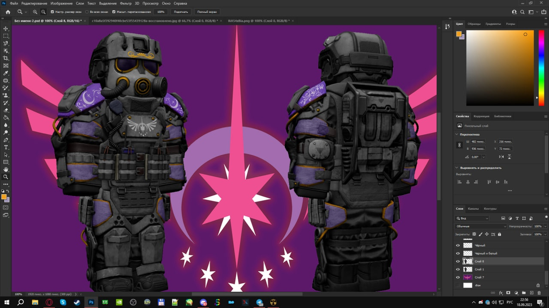Switch to the 'Каналы' tab
This screenshot has height=308, width=549.
474,209
